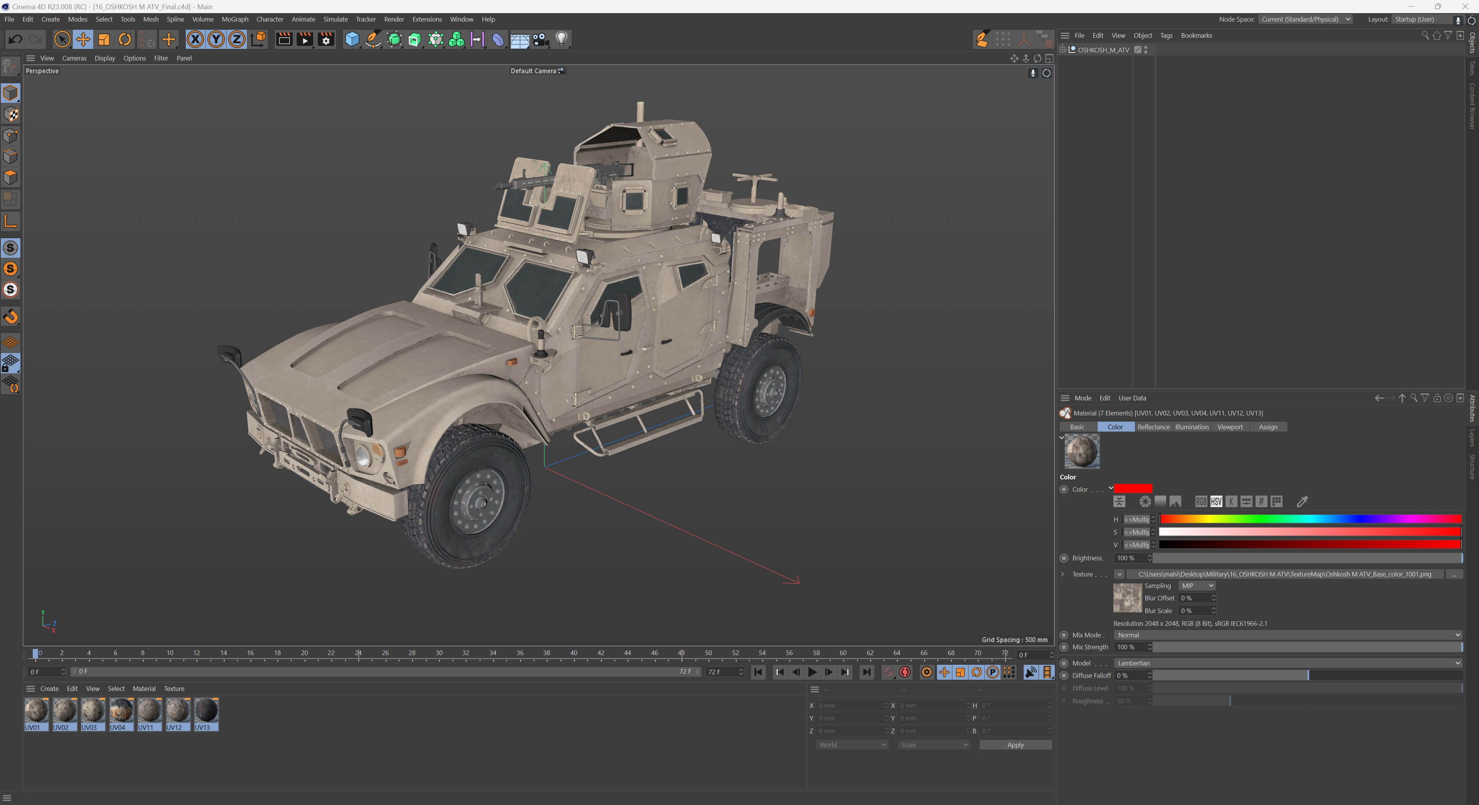The image size is (1479, 805).
Task: Select the UV04 material thumbnail
Action: [x=121, y=711]
